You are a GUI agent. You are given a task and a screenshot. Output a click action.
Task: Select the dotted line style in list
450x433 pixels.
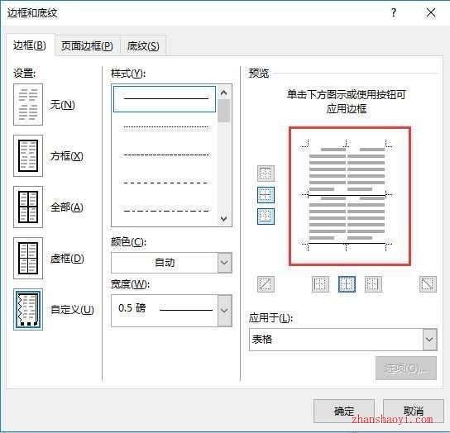165,127
